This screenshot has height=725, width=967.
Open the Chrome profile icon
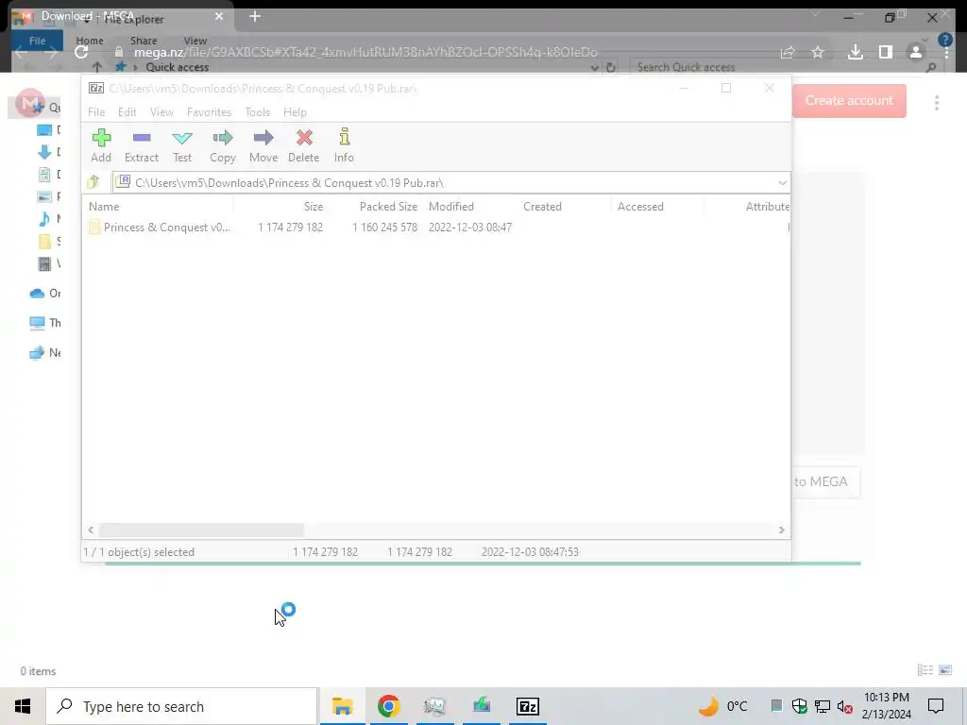pos(915,53)
